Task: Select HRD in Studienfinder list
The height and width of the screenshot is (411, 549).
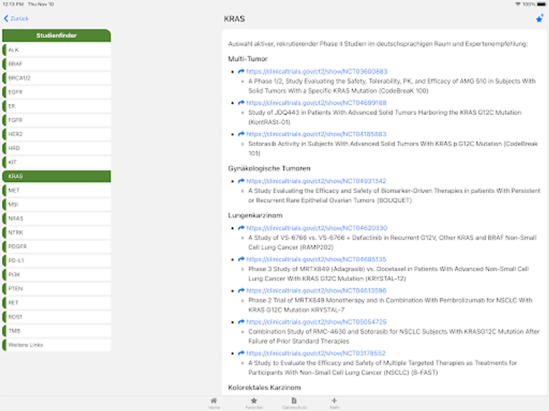Action: 57,148
